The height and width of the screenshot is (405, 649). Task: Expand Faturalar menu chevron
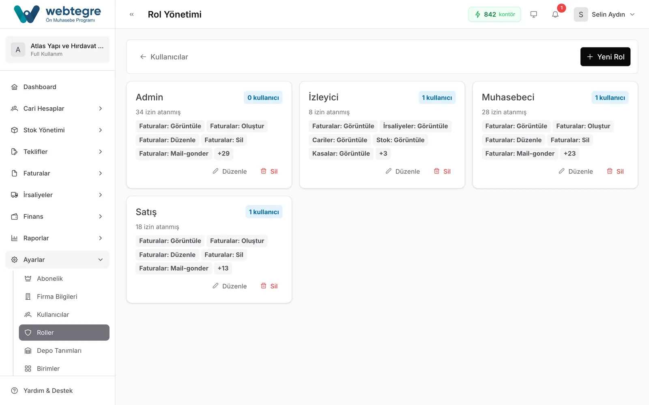(101, 173)
